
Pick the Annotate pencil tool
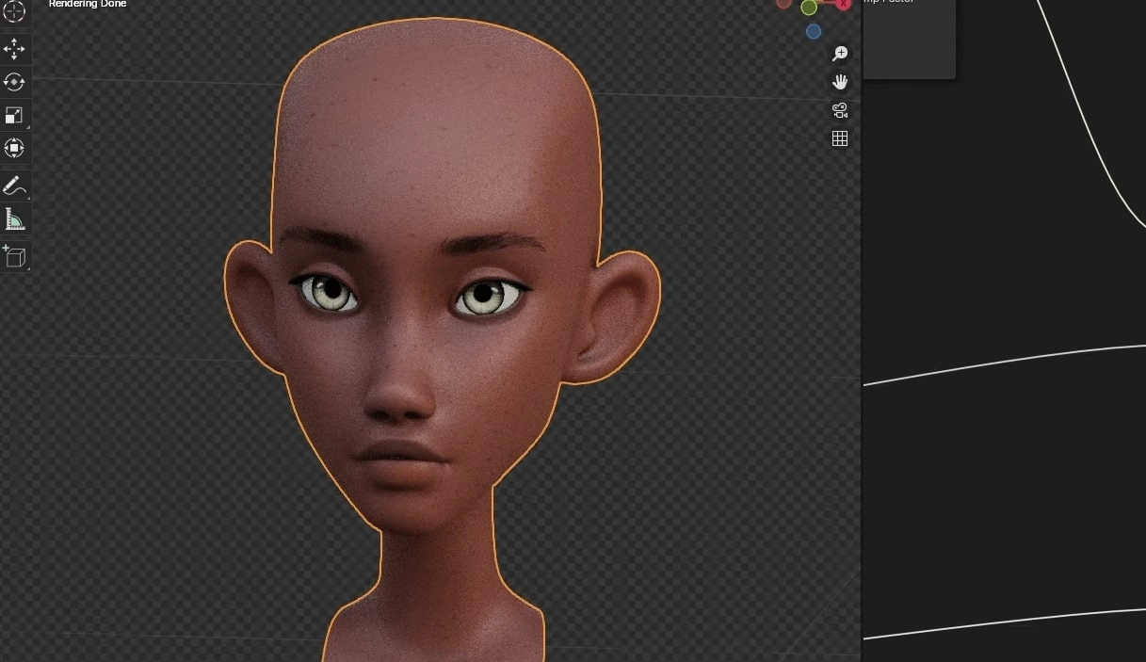pos(15,186)
